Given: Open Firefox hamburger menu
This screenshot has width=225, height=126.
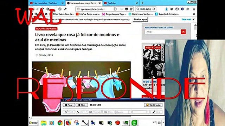Looking at the screenshot, I should (x=194, y=9).
